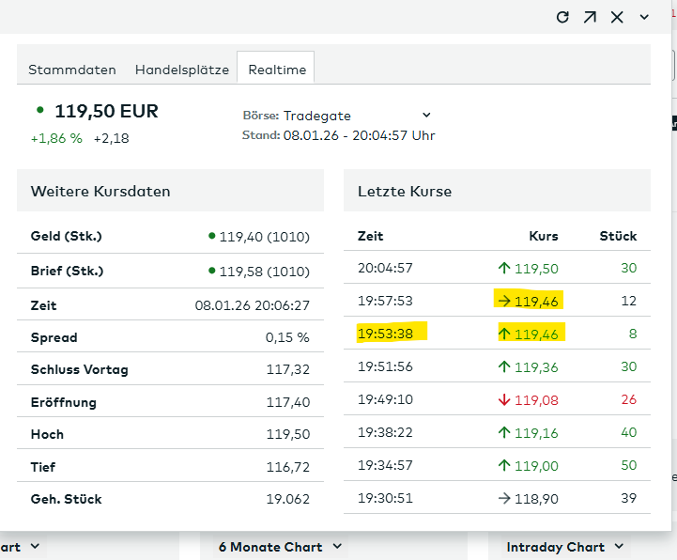Open the Handelsplätze tab

point(182,70)
